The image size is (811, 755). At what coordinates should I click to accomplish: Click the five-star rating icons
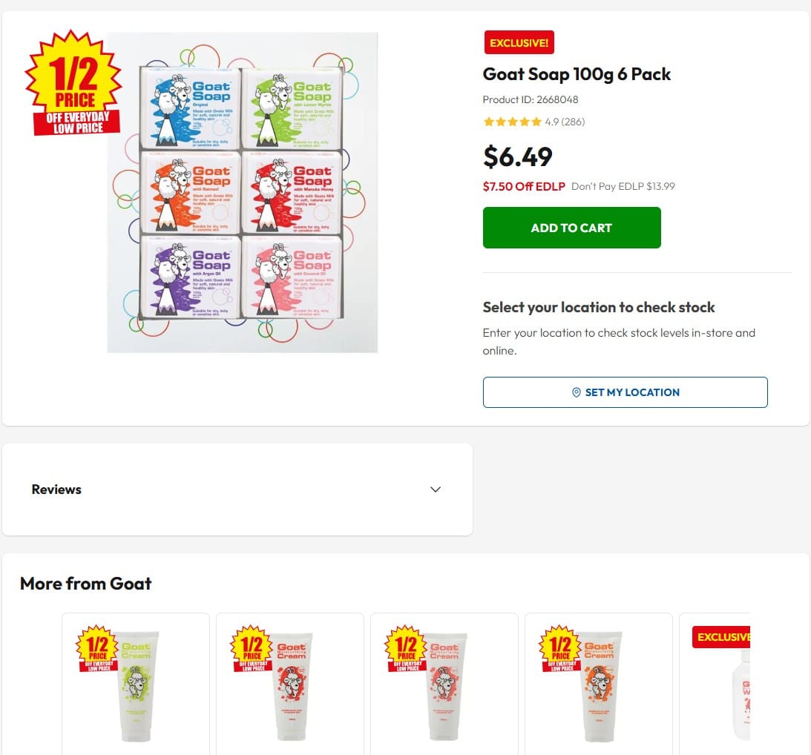pyautogui.click(x=512, y=122)
